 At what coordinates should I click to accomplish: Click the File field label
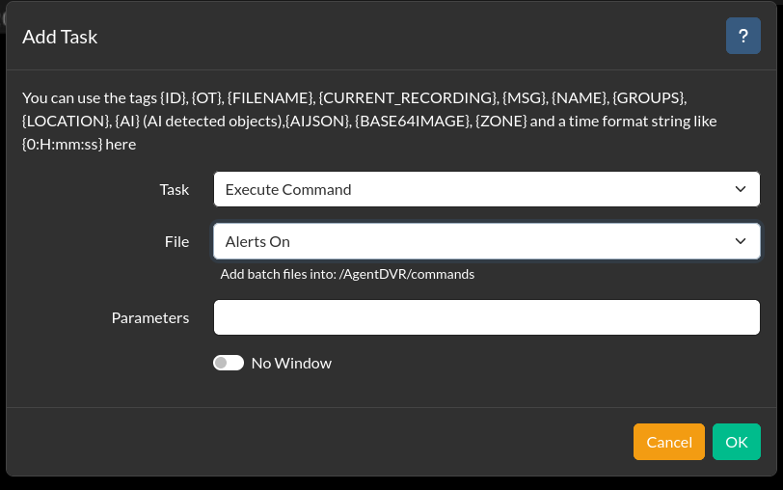pos(176,242)
